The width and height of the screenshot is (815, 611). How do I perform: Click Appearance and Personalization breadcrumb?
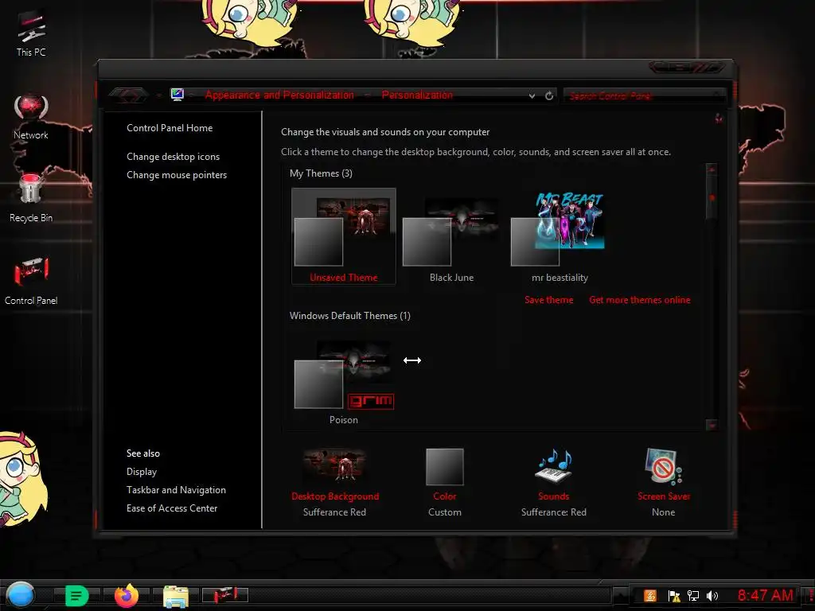click(x=279, y=95)
